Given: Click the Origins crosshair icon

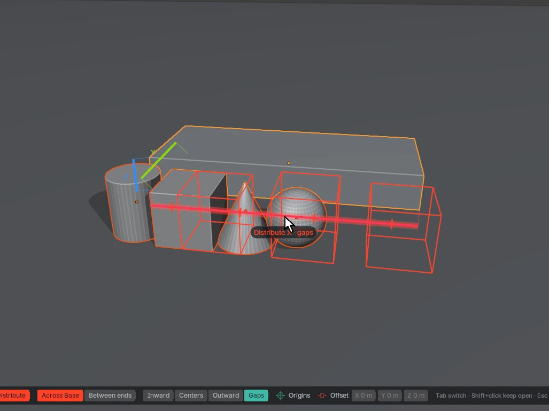Looking at the screenshot, I should coord(281,396).
